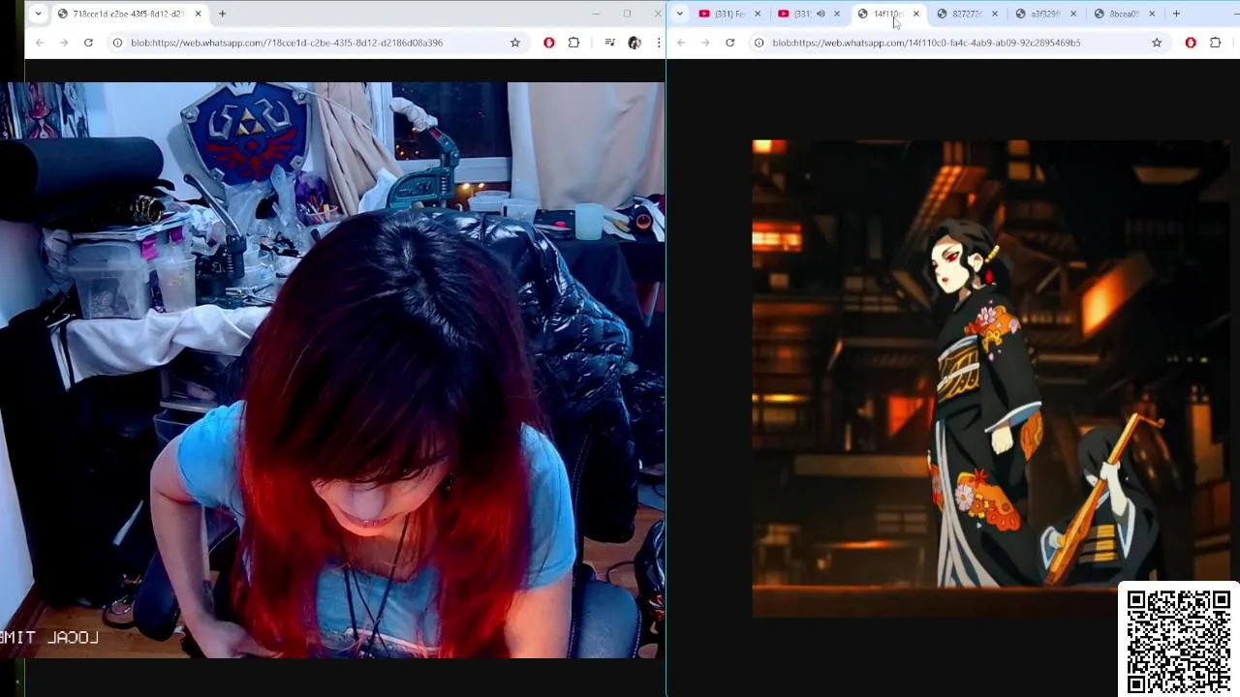Close the 14f110c tab
1240x697 pixels.
916,14
